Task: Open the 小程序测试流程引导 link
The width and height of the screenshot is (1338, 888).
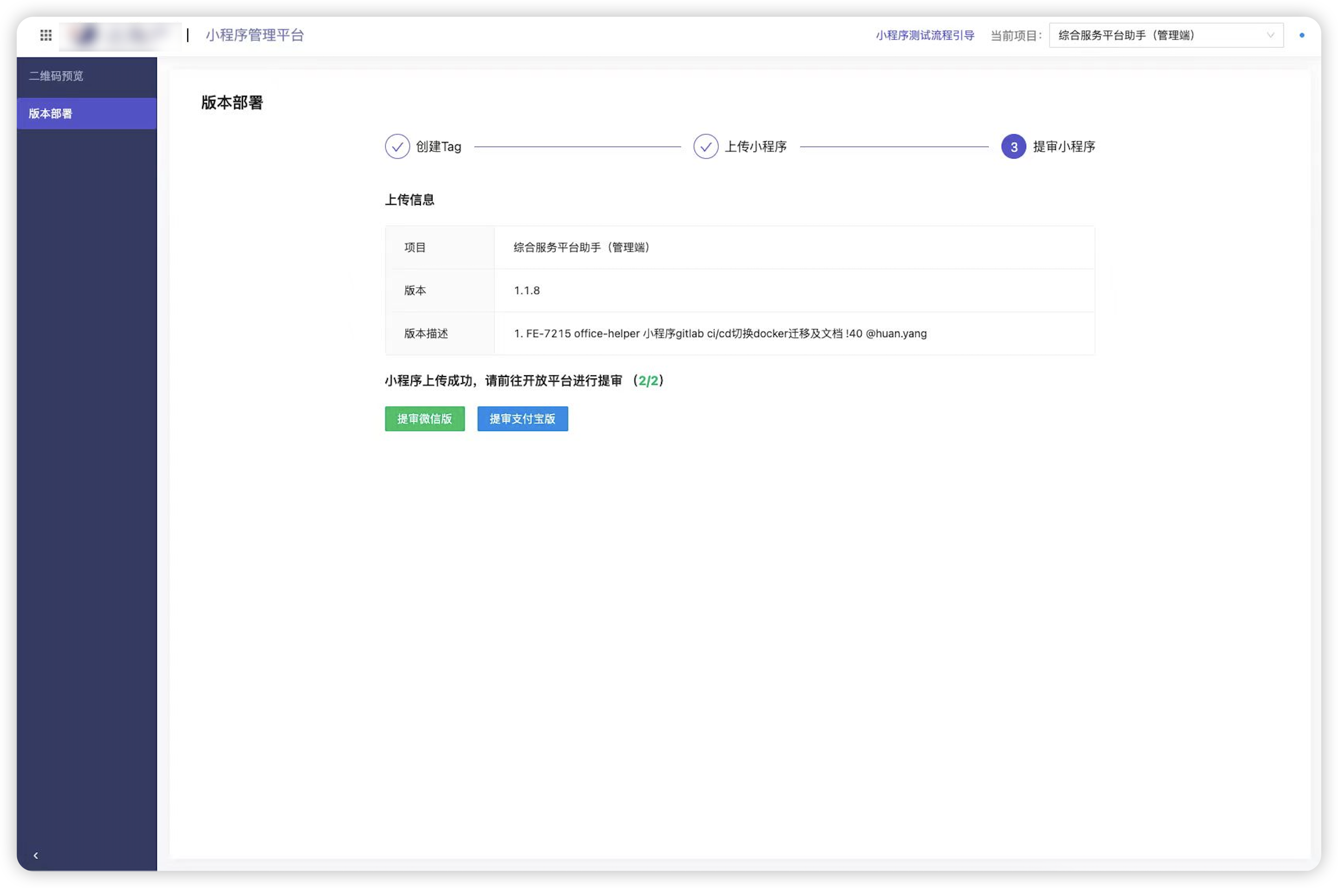Action: click(x=925, y=35)
